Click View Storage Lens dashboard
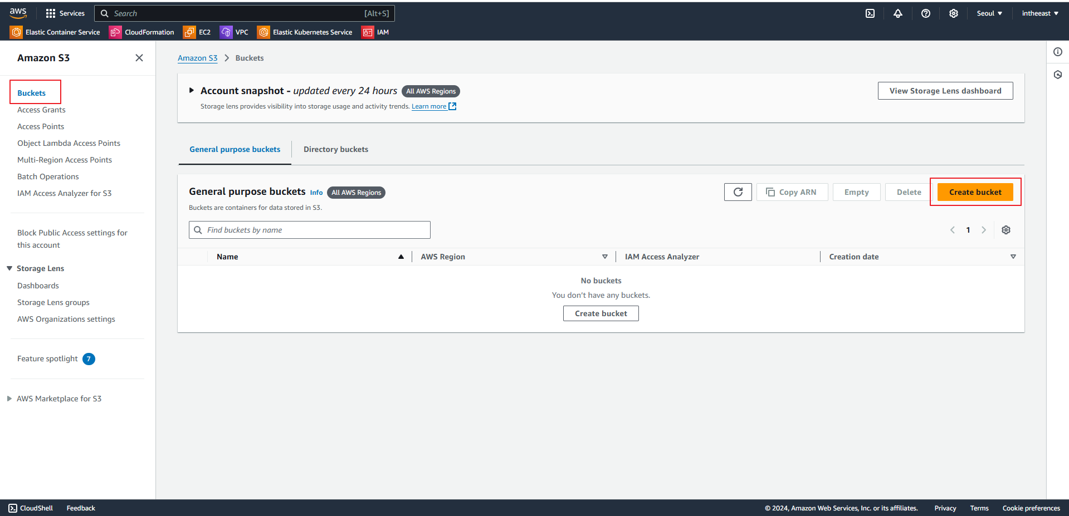The width and height of the screenshot is (1069, 516). point(945,91)
